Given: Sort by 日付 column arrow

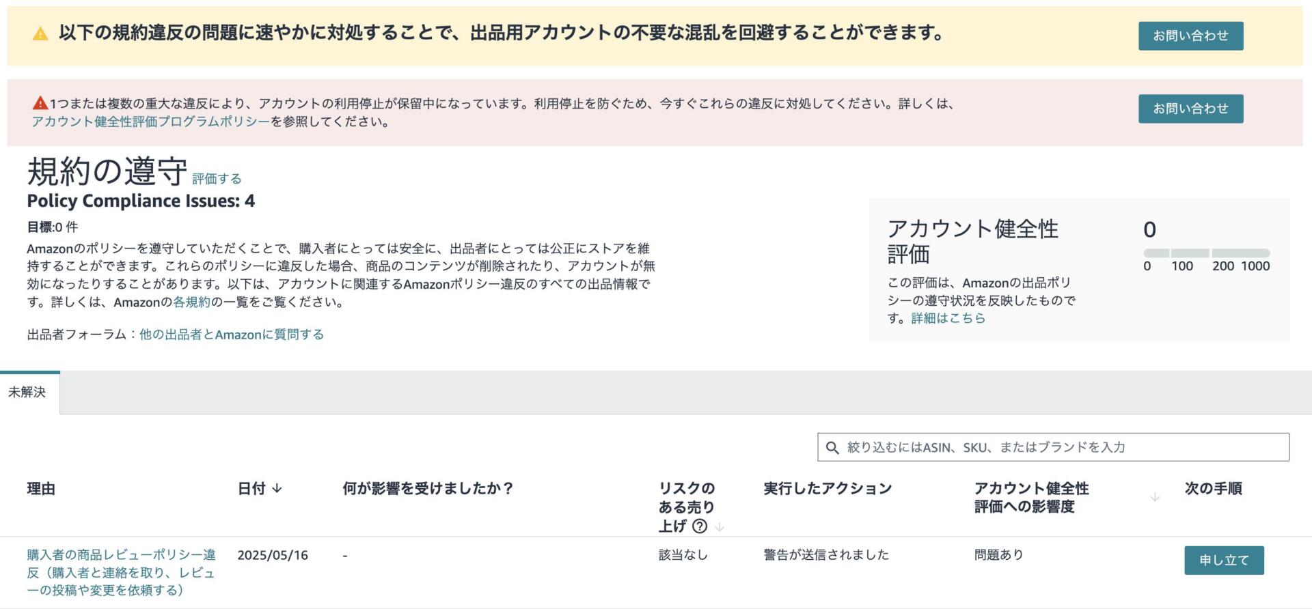Looking at the screenshot, I should [277, 488].
